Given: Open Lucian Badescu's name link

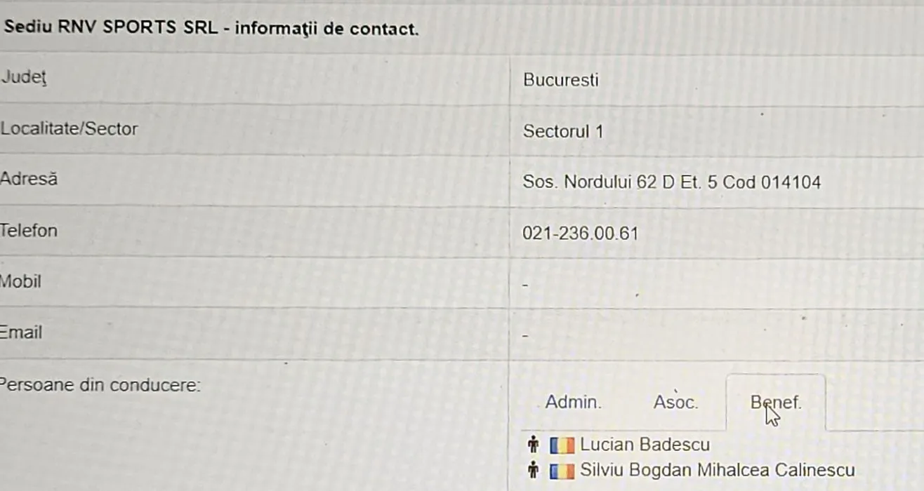Looking at the screenshot, I should (x=645, y=445).
